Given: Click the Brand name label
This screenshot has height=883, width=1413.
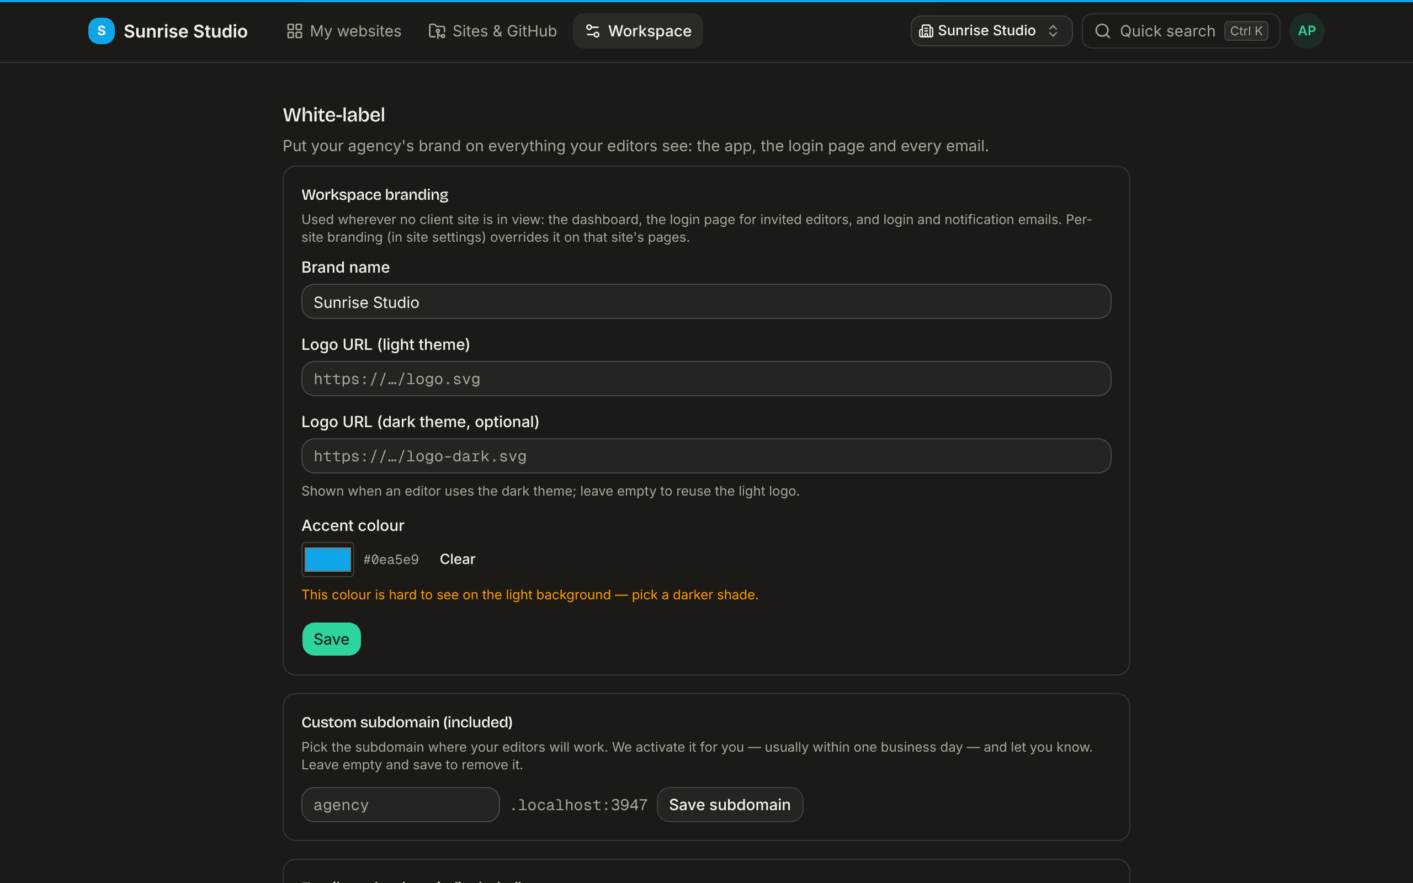Looking at the screenshot, I should (x=346, y=268).
